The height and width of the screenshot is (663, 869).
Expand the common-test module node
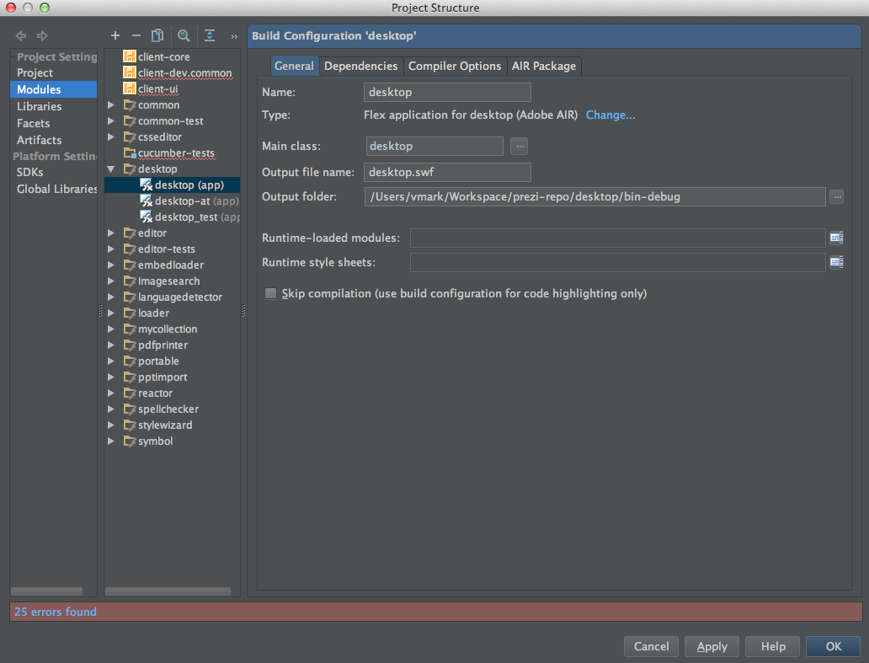click(x=111, y=120)
